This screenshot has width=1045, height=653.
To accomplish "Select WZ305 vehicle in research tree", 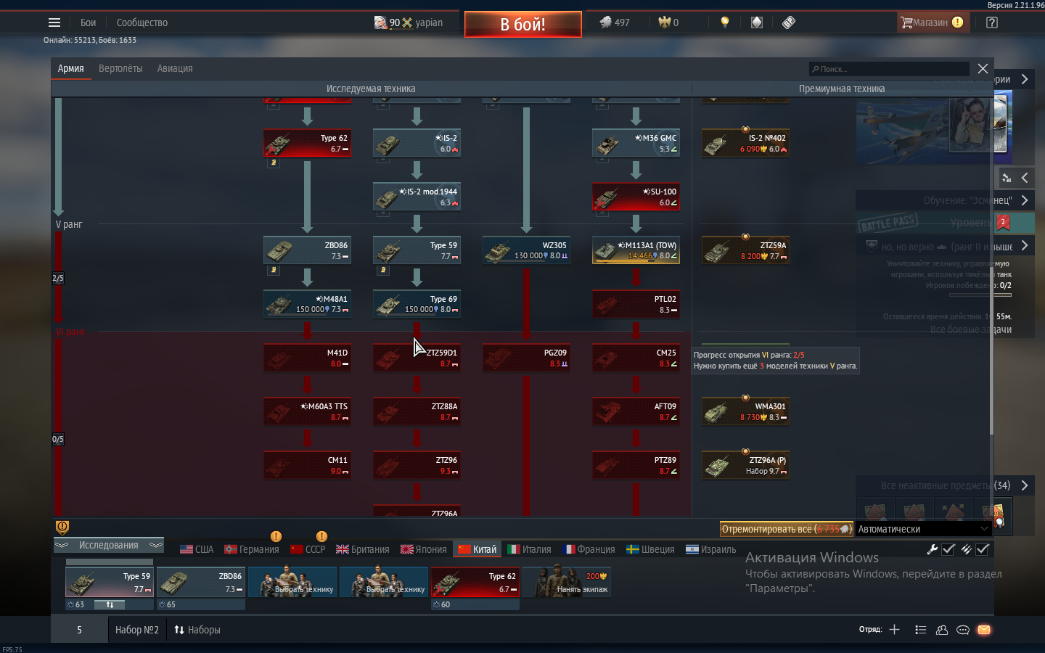I will coord(526,250).
